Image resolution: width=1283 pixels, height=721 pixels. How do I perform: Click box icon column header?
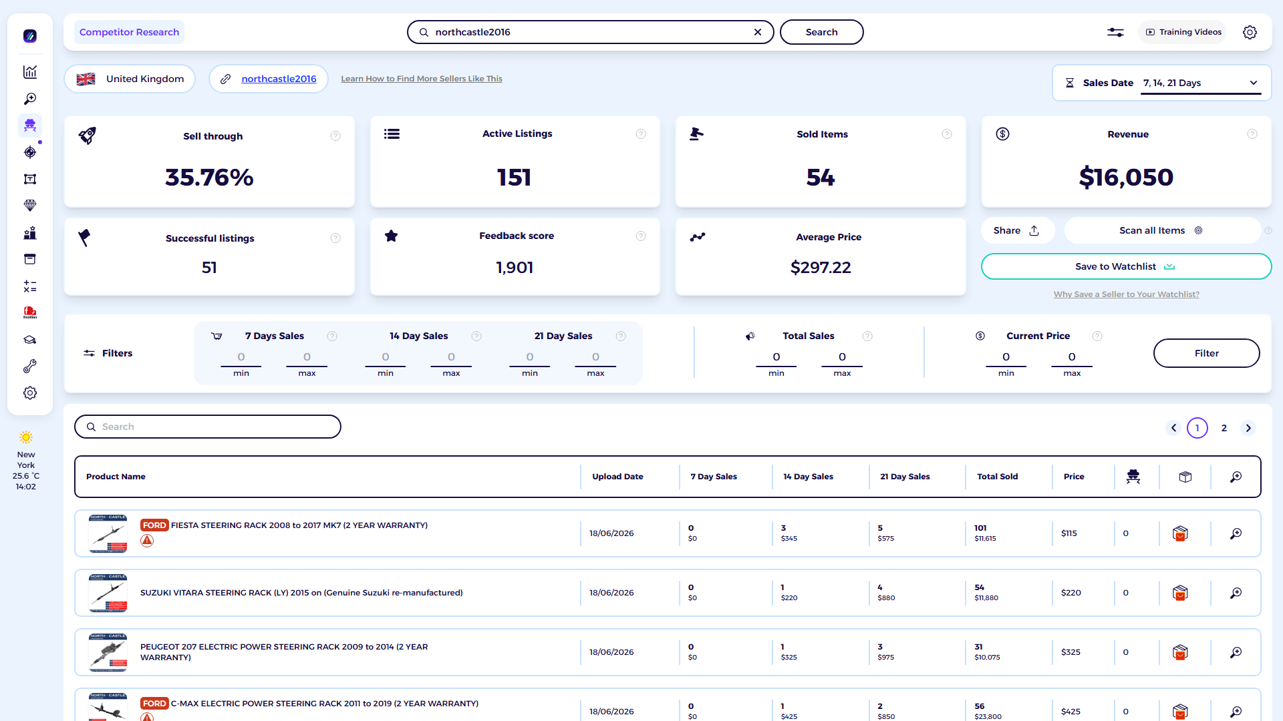click(x=1185, y=477)
